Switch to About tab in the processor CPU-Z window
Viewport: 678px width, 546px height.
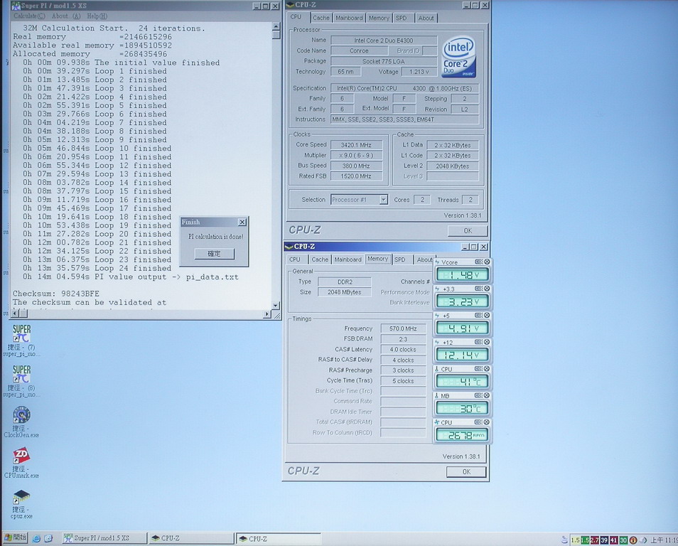click(x=426, y=18)
